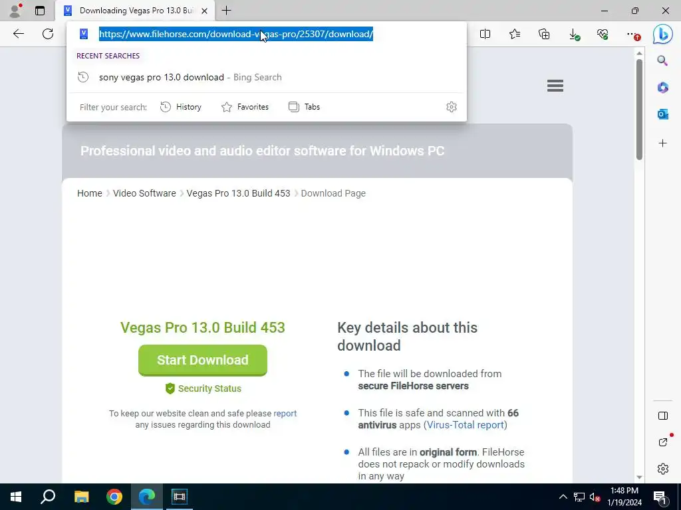Go to Home breadcrumb

click(x=90, y=193)
